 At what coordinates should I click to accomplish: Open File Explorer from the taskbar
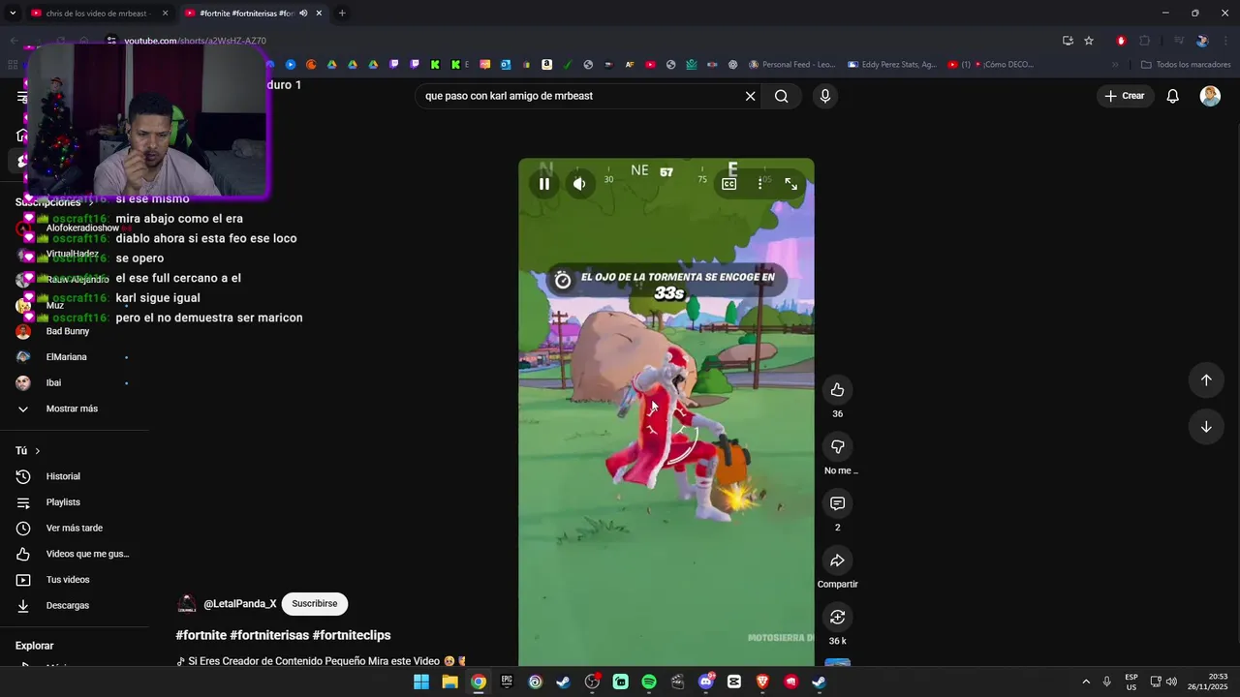tap(449, 682)
